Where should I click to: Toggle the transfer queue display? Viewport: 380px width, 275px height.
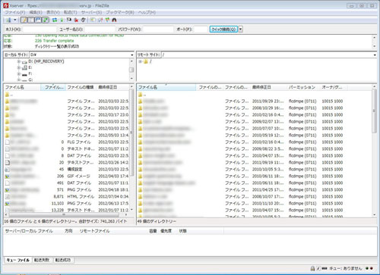point(45,20)
